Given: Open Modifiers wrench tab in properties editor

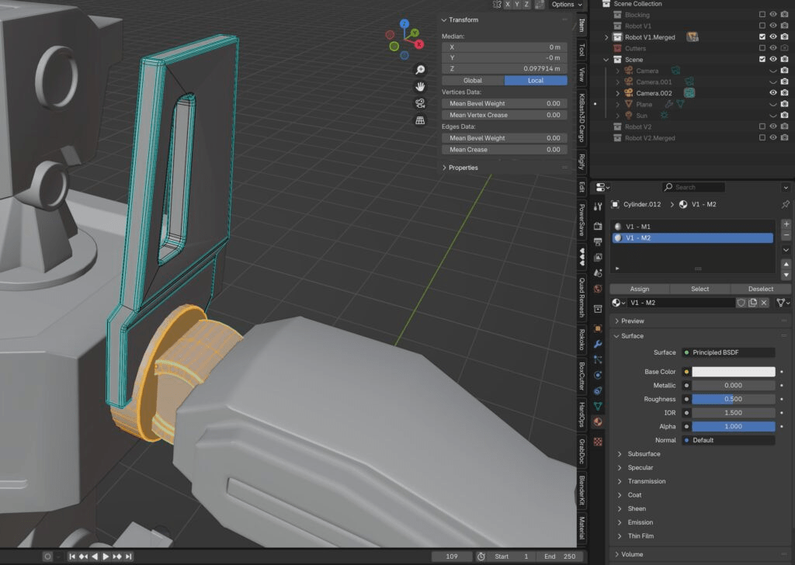Looking at the screenshot, I should [x=598, y=343].
